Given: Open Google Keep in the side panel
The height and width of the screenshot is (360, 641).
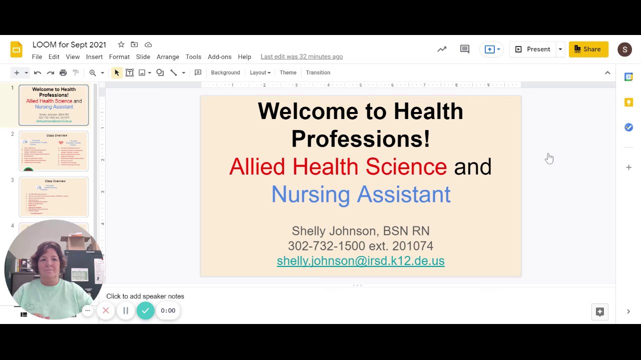Looking at the screenshot, I should (628, 102).
